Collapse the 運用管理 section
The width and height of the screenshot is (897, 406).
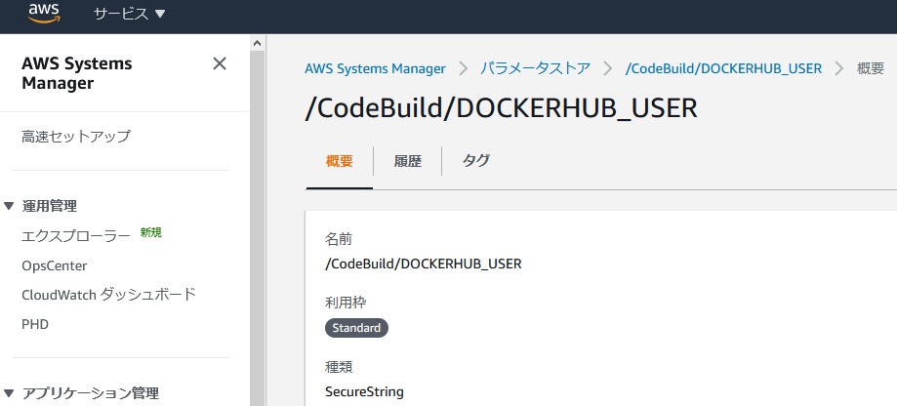(x=9, y=206)
